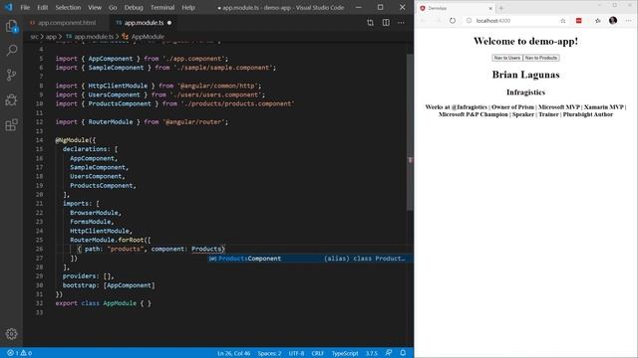Switch to the app.component.html tab
This screenshot has height=358, width=638.
67,23
